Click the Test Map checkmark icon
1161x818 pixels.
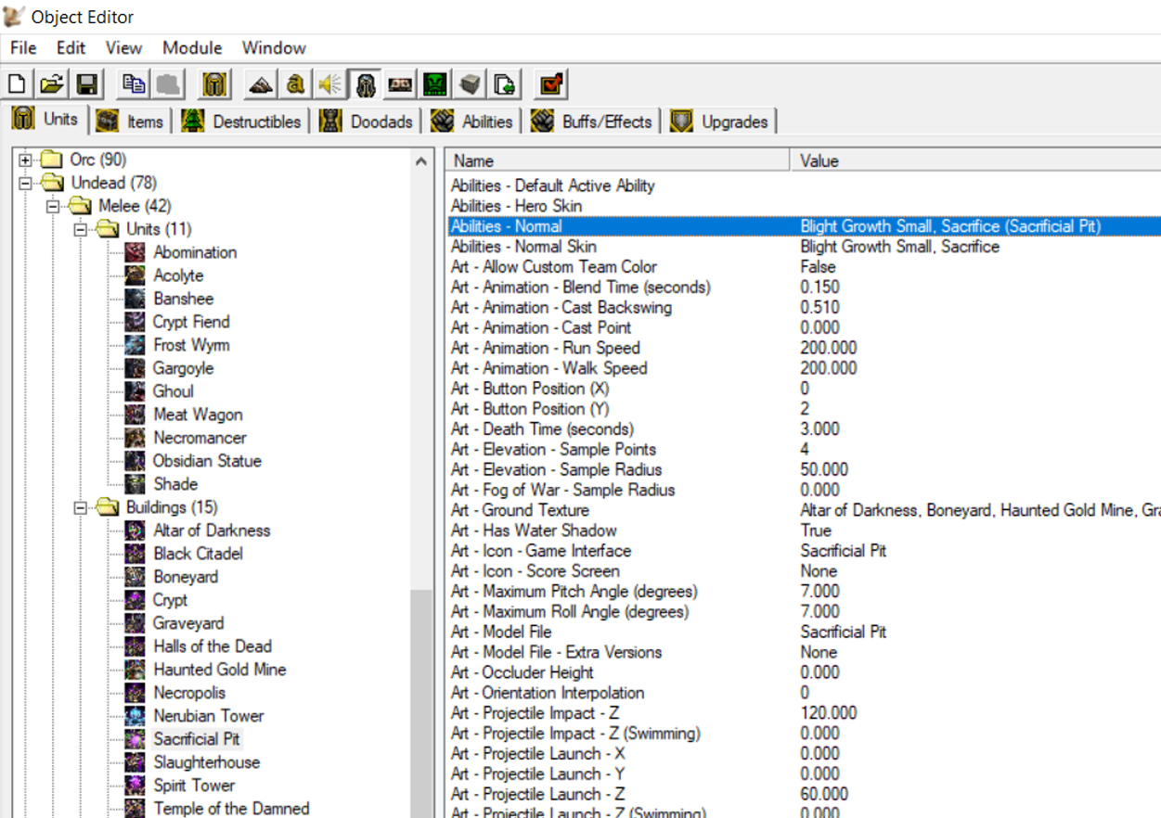[551, 84]
